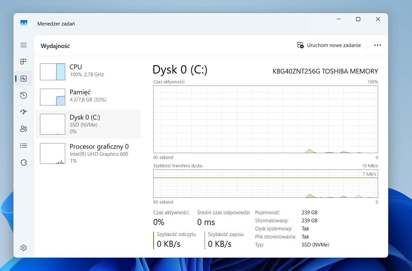Click the disk transfer speed graph
Viewport: 412px width, 271px height.
click(x=265, y=184)
